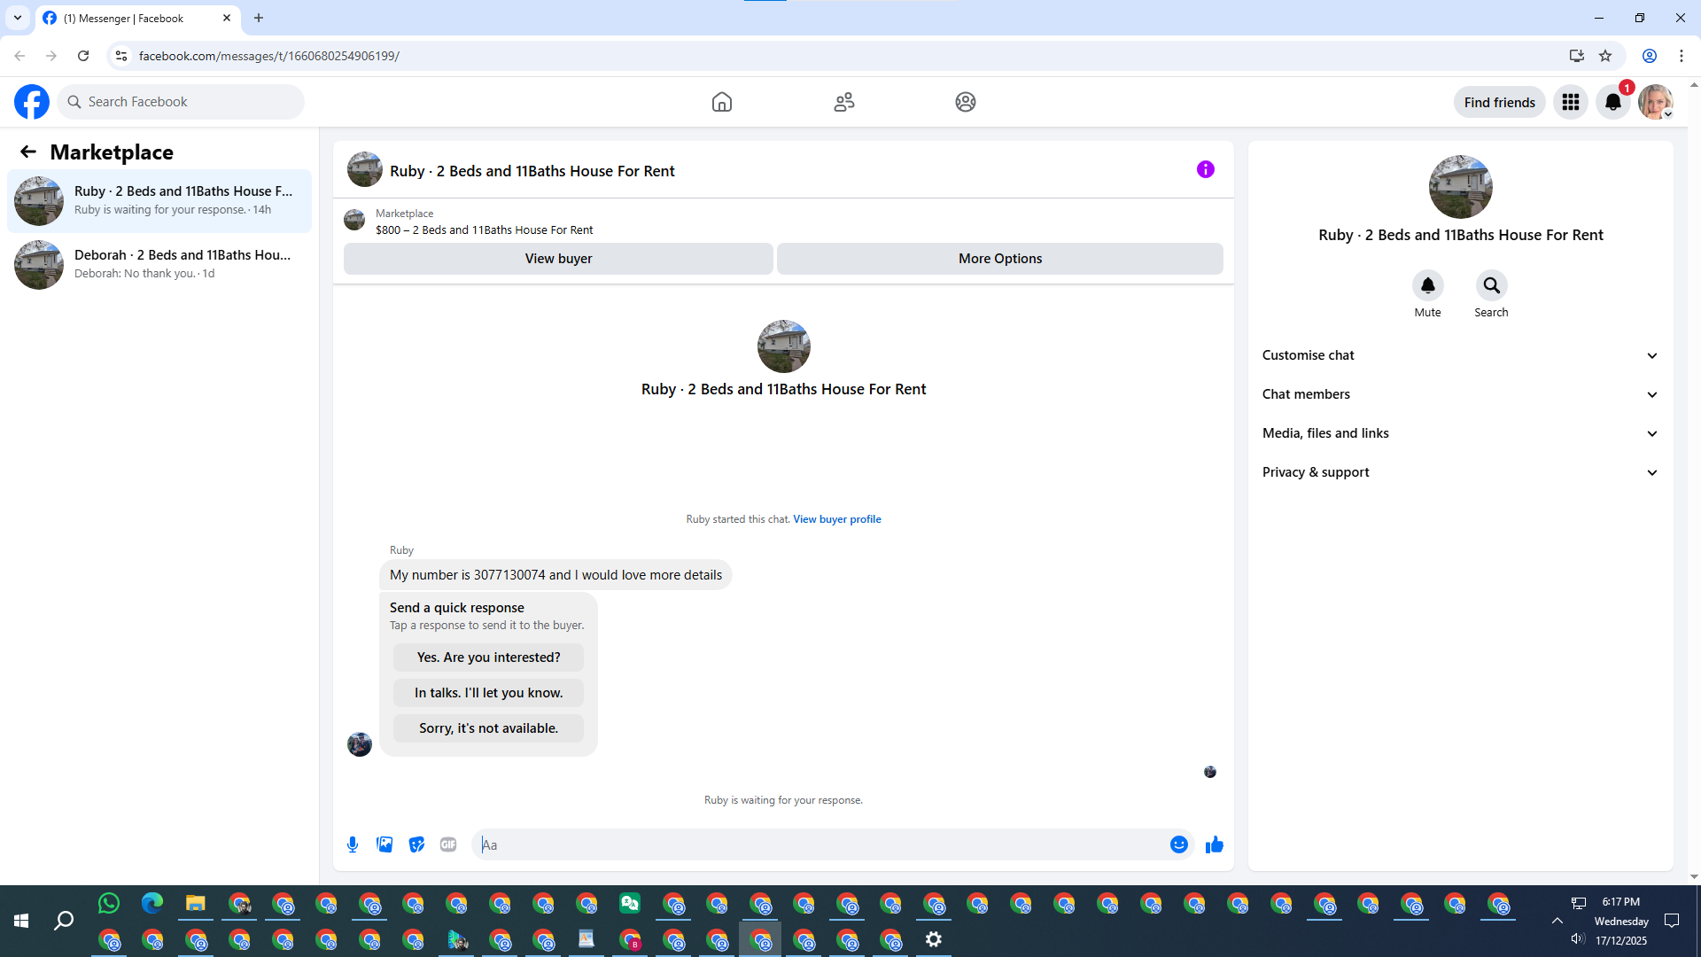Open a new browser tab

(x=259, y=18)
